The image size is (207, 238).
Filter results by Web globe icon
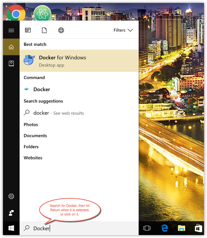coord(61,30)
